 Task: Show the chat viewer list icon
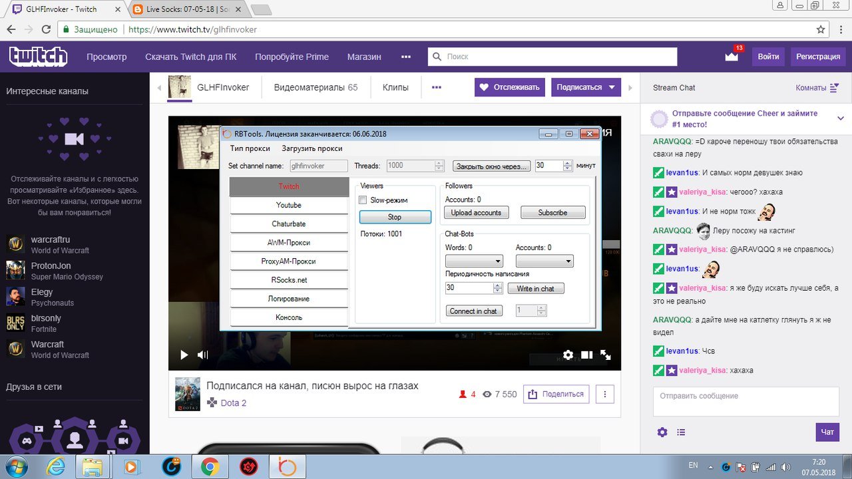click(x=681, y=432)
